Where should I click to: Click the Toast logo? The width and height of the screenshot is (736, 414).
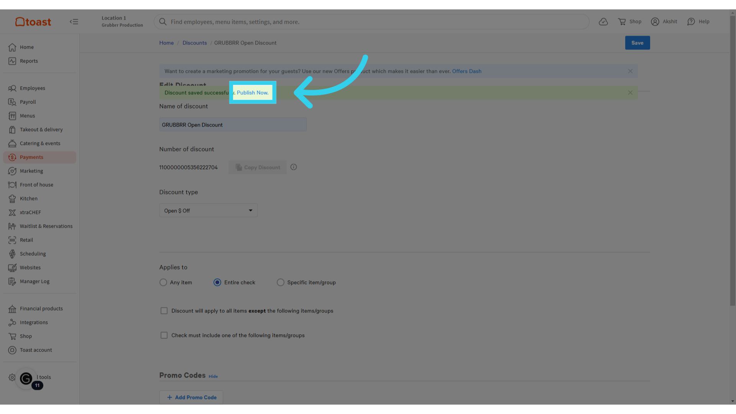click(33, 22)
